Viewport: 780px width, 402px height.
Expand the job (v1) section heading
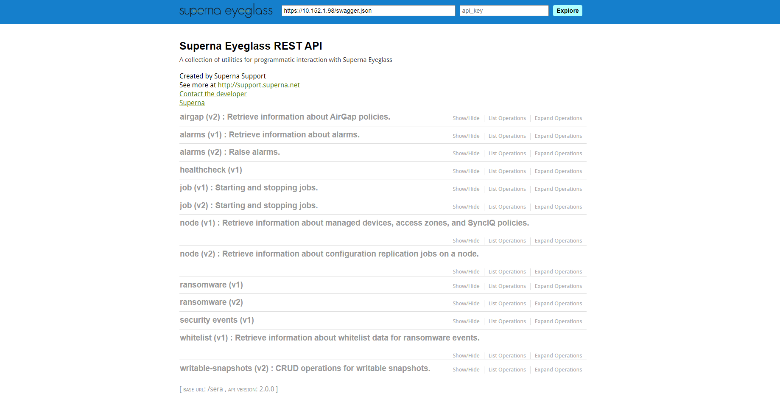pyautogui.click(x=249, y=188)
